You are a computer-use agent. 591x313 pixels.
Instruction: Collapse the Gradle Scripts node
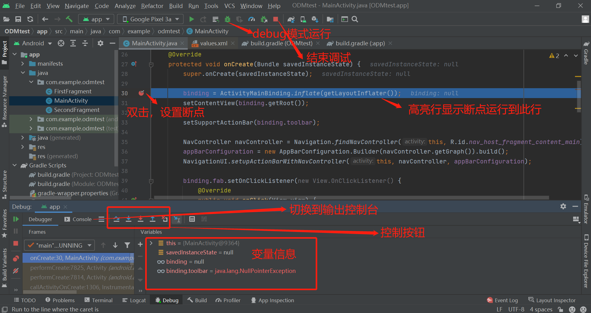[x=14, y=166]
